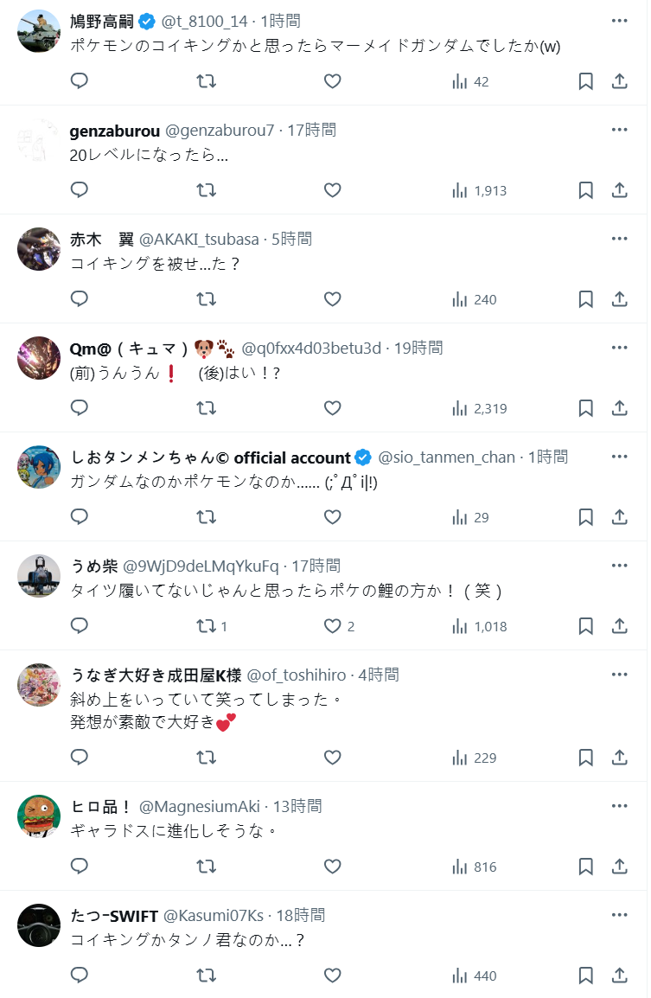651x998 pixels.
Task: Open more options on うなぎ大好き成田屋K様's tweet
Action: pos(619,675)
